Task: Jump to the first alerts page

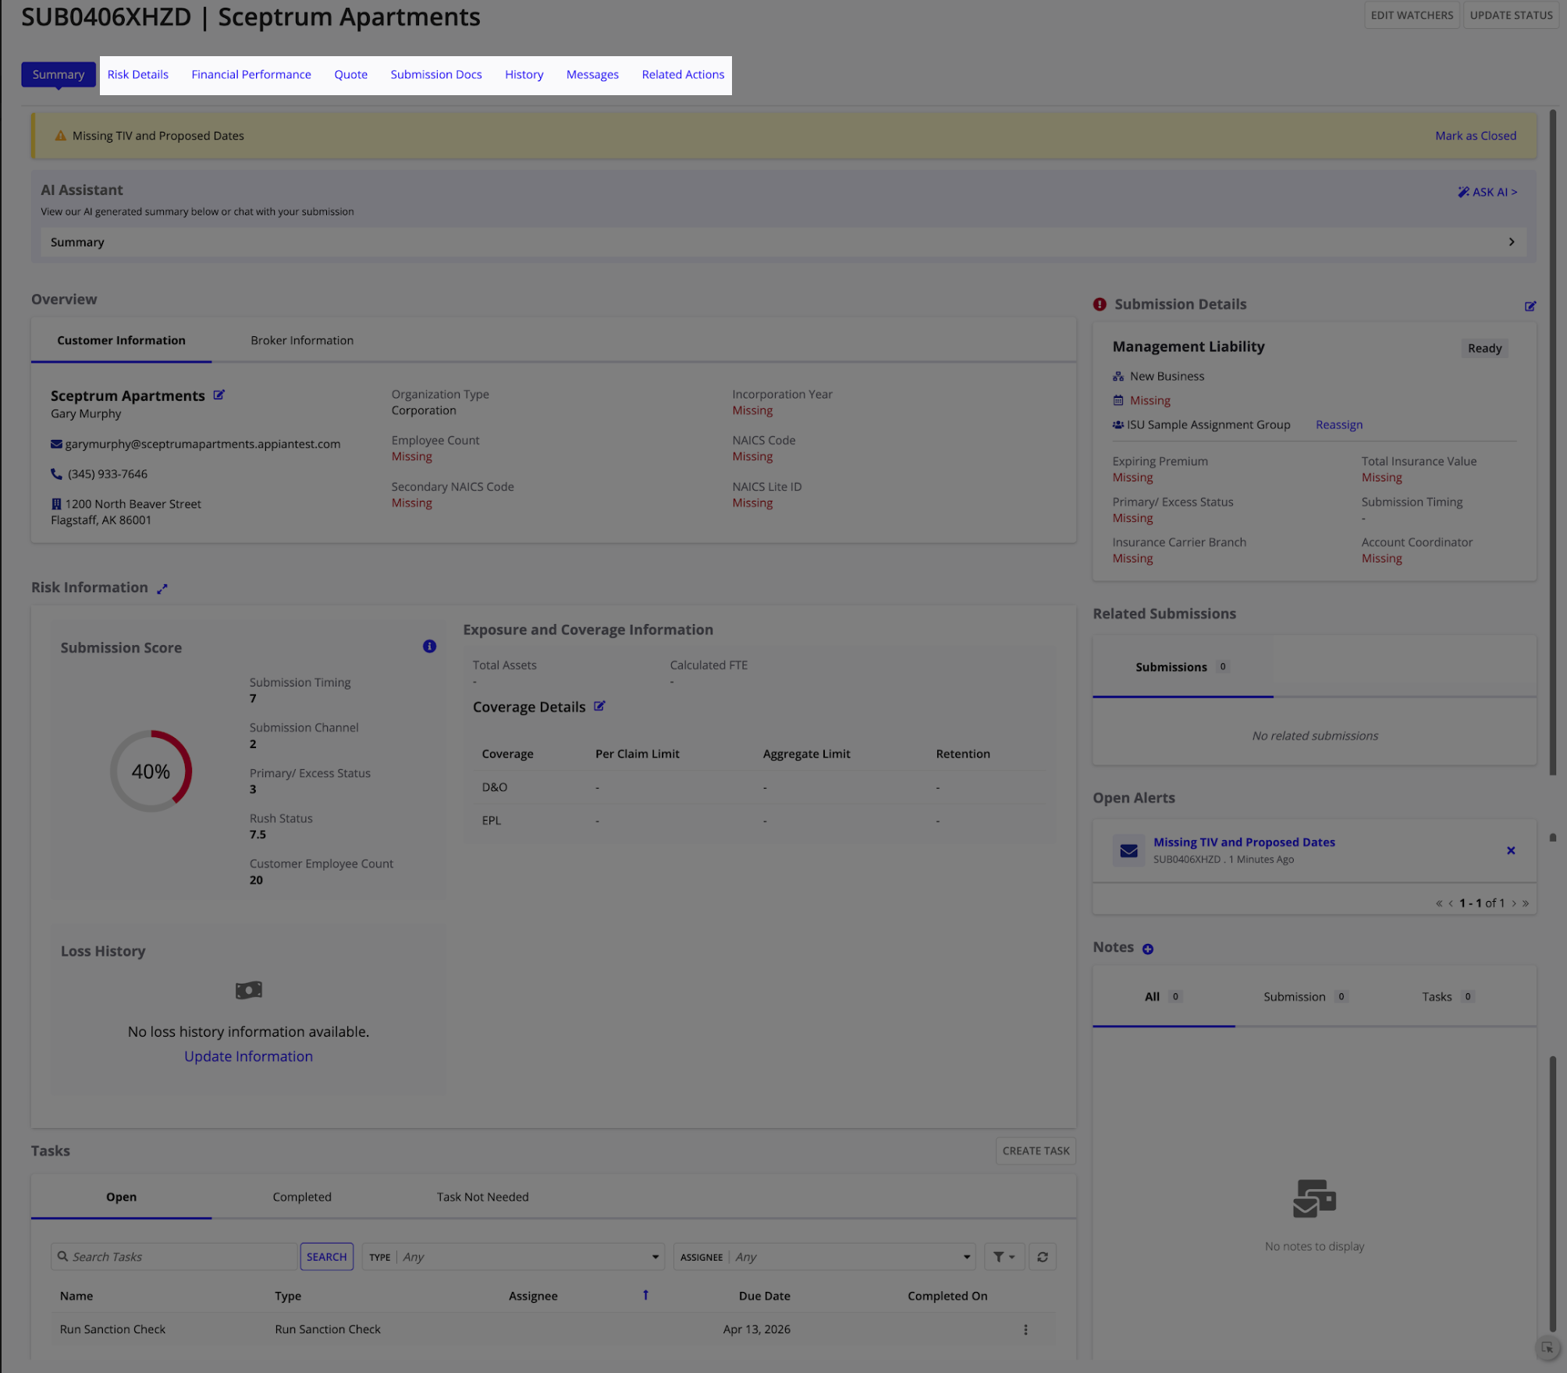Action: tap(1439, 903)
